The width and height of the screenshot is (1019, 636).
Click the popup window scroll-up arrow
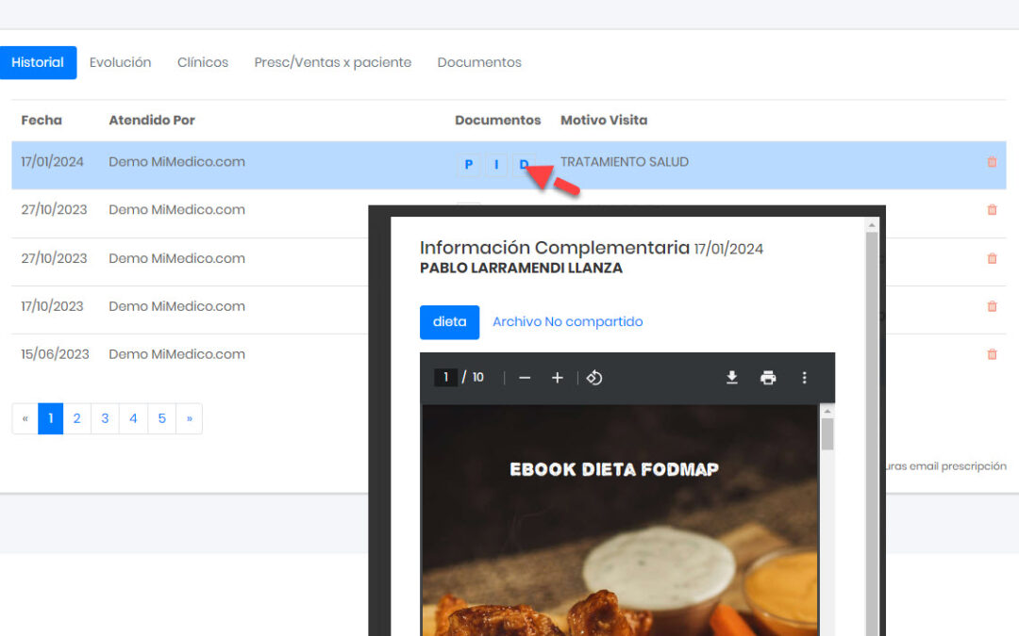pos(872,225)
